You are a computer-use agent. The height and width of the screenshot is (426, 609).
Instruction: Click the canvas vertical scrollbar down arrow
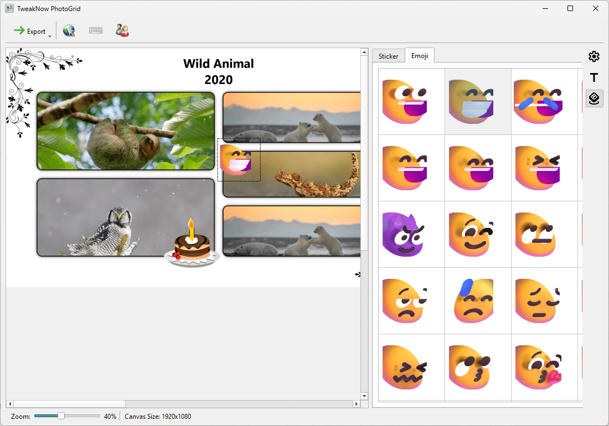pos(364,396)
